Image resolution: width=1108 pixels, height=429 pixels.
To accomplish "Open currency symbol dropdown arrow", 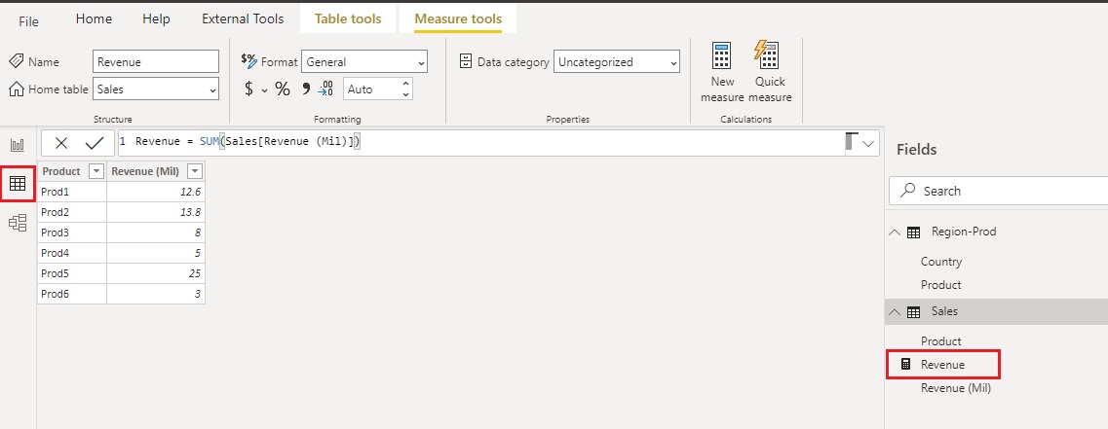I will point(265,90).
